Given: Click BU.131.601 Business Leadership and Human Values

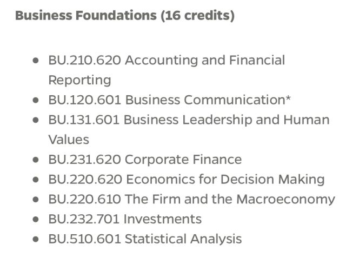Looking at the screenshot, I should (189, 130).
